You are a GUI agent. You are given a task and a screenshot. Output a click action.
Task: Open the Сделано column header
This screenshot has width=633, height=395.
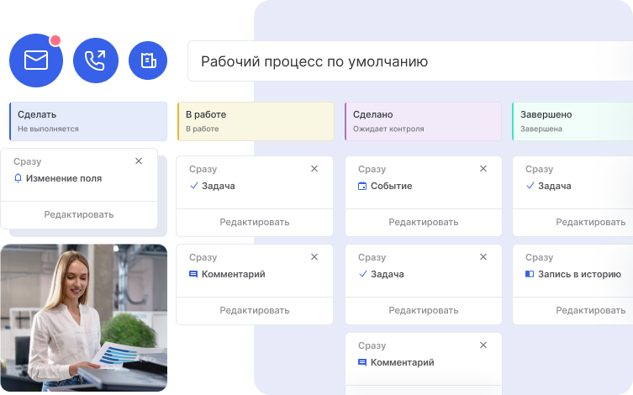coord(424,121)
